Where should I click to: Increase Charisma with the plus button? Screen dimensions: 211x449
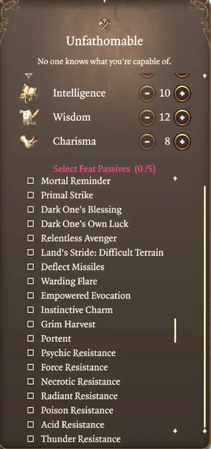182,141
